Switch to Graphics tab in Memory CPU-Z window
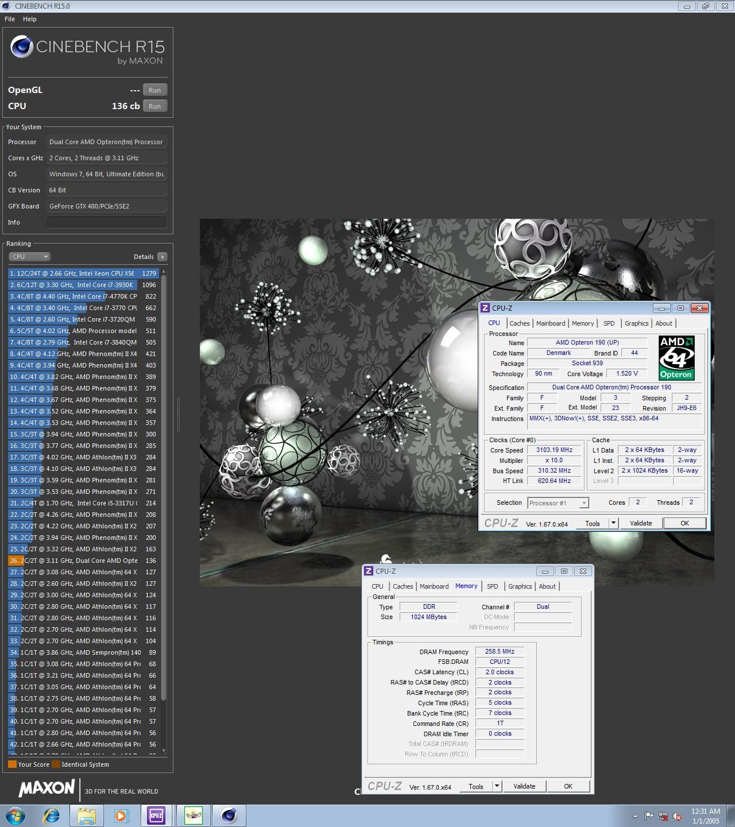The image size is (735, 827). pyautogui.click(x=520, y=586)
